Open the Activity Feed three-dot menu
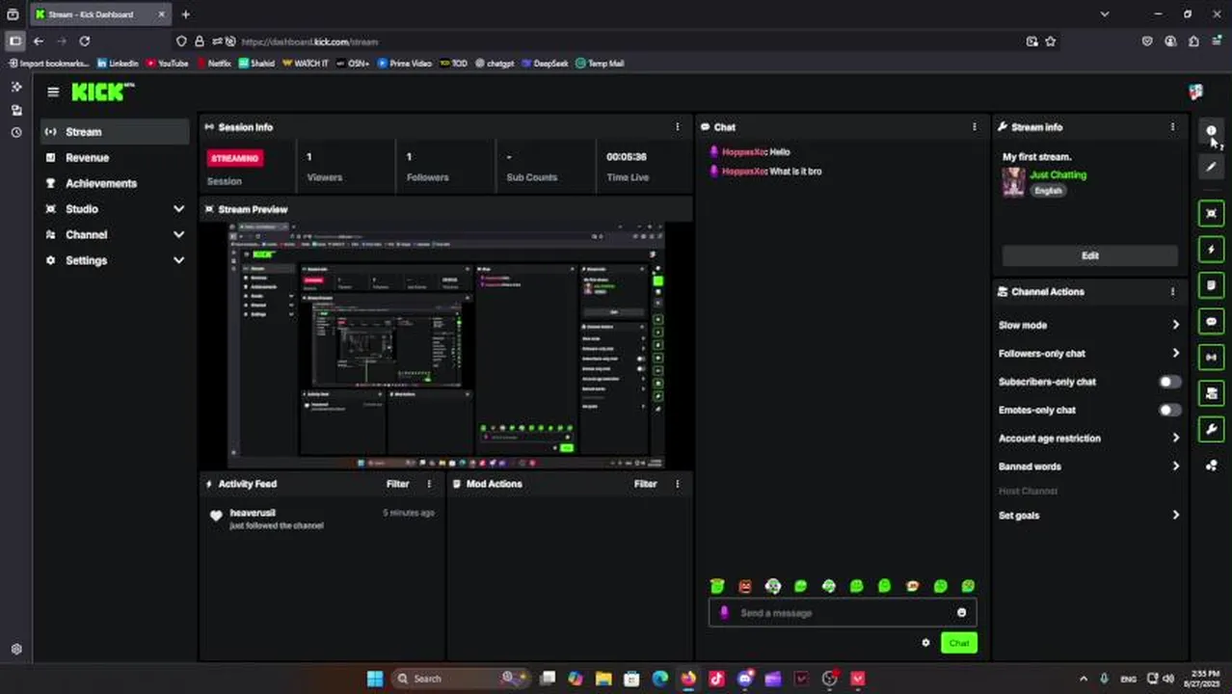This screenshot has height=694, width=1232. coord(429,484)
